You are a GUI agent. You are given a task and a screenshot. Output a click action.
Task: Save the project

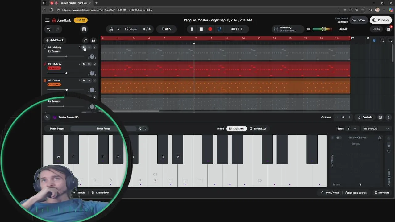(x=358, y=20)
